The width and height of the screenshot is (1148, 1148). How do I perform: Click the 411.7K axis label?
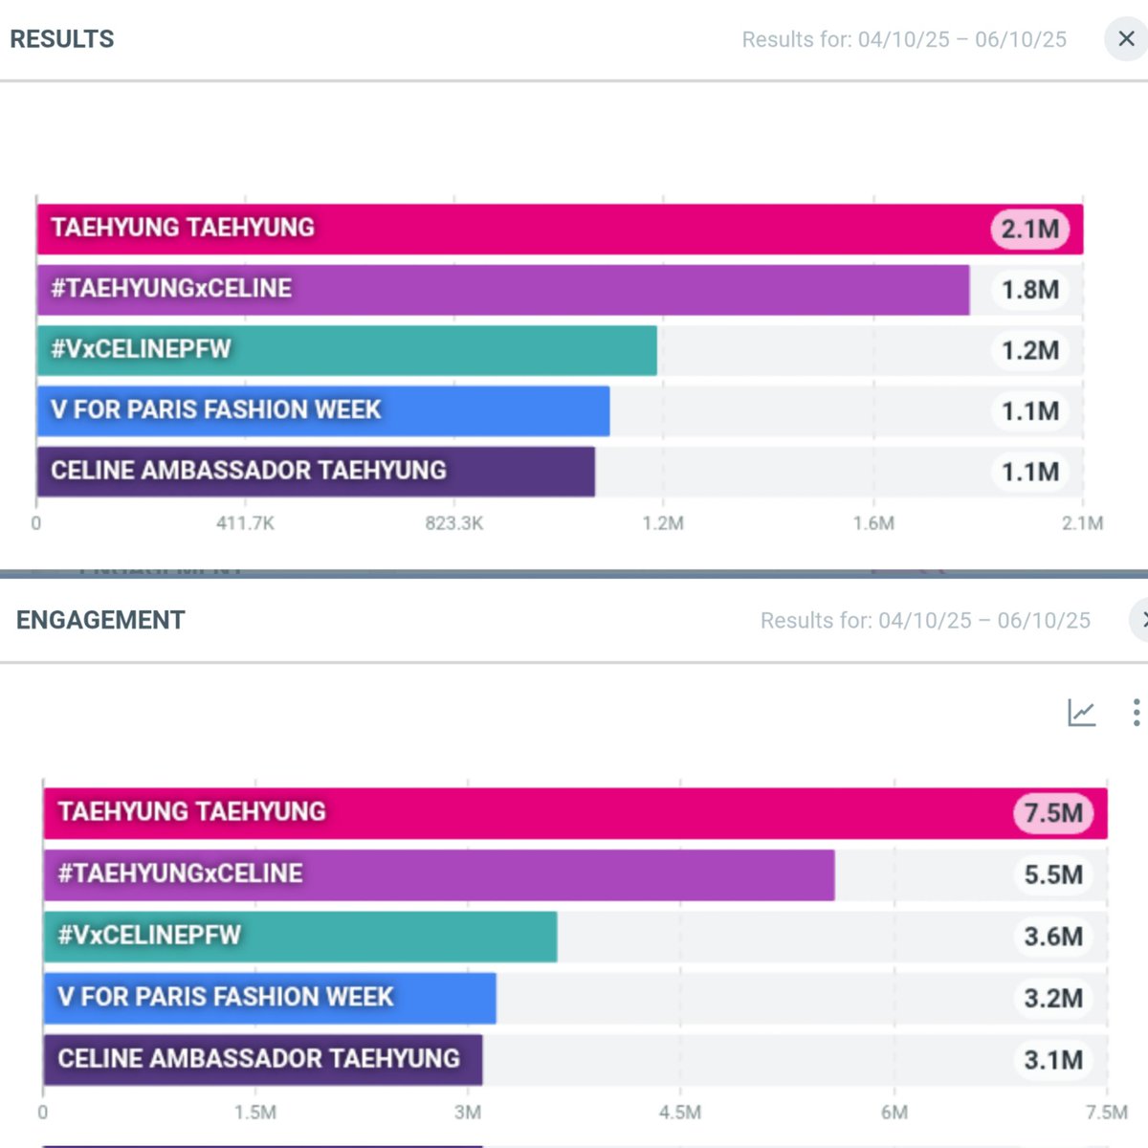245,523
